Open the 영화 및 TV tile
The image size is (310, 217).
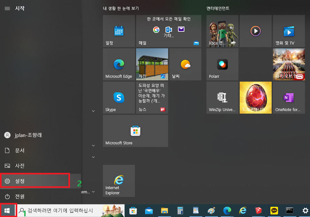pos(289,31)
